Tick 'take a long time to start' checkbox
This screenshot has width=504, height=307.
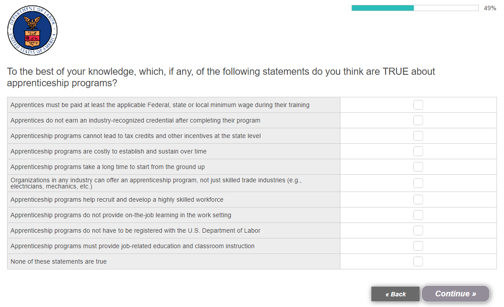click(418, 167)
